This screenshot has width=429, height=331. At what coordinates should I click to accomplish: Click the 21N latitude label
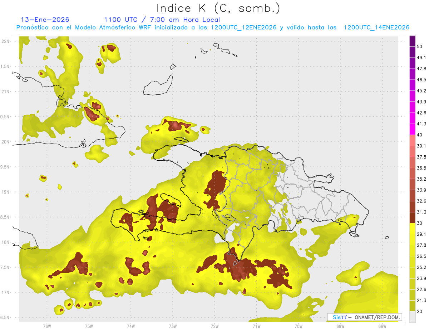tap(6, 91)
